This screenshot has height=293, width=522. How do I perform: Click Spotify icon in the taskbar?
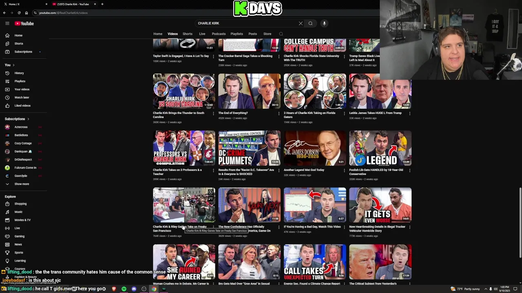point(124,289)
